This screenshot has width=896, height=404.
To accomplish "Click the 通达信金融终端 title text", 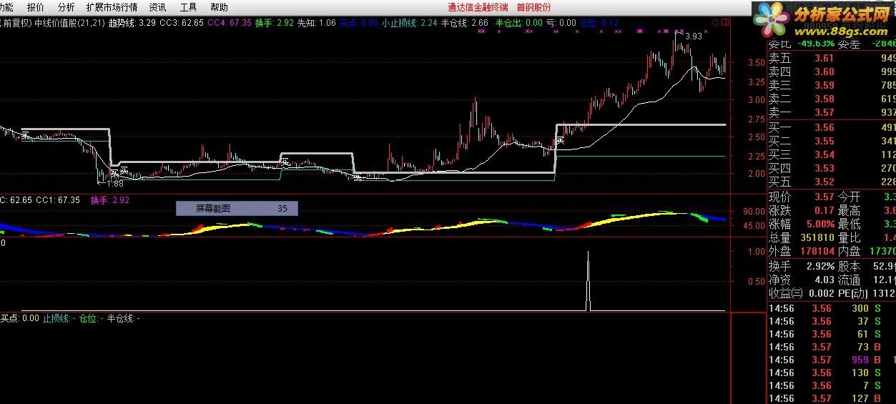I will click(x=478, y=7).
